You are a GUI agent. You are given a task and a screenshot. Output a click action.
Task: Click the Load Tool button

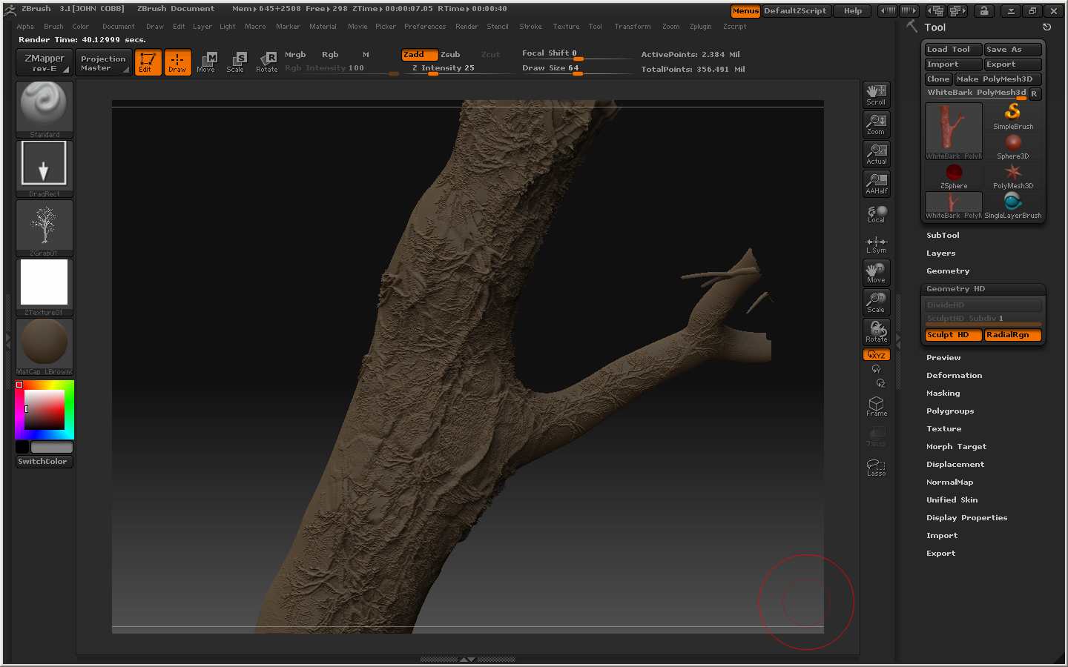pos(952,50)
